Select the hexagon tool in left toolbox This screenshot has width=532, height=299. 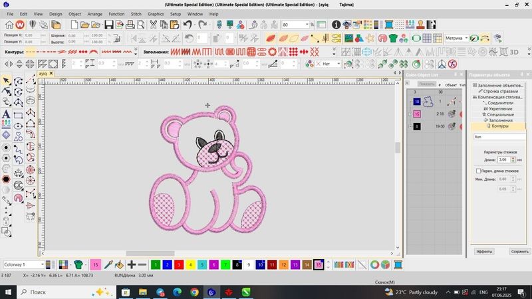tap(6, 179)
